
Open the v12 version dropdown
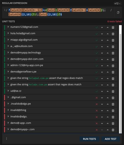click(117, 3)
